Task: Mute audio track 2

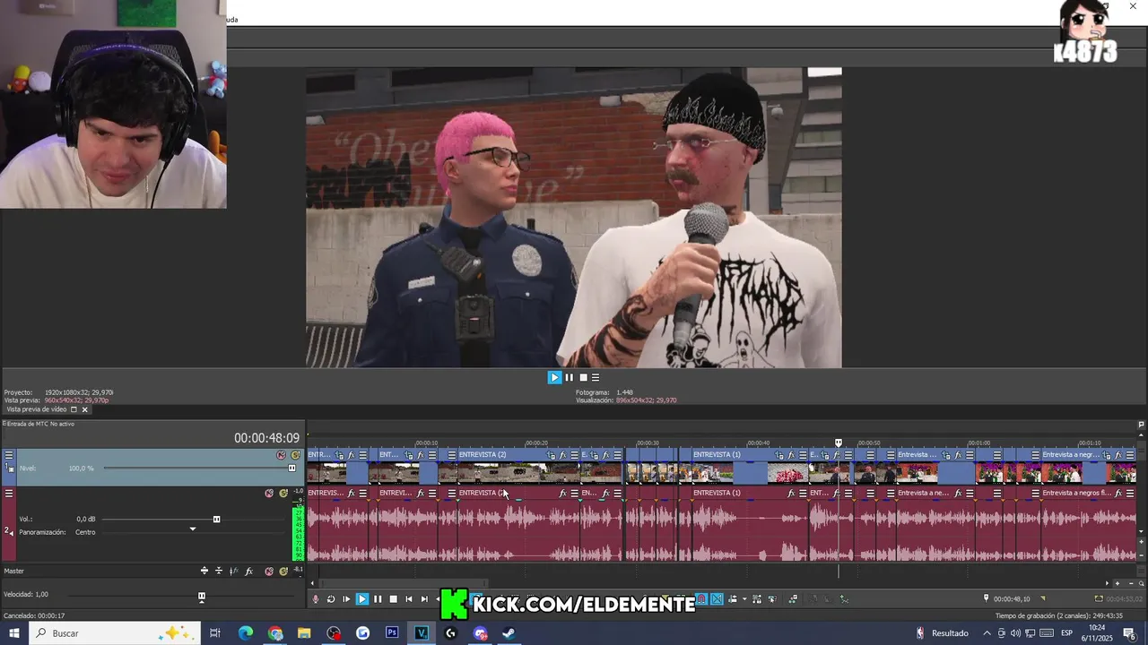Action: tap(269, 493)
